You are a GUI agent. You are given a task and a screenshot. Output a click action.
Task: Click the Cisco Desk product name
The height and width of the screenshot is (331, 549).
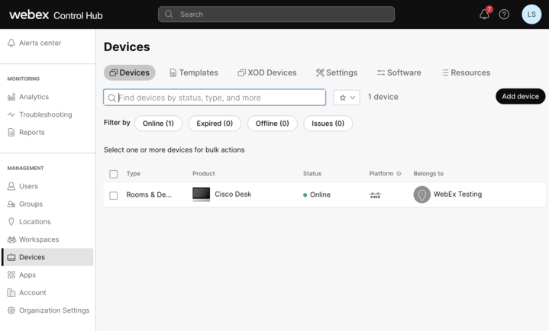(233, 194)
